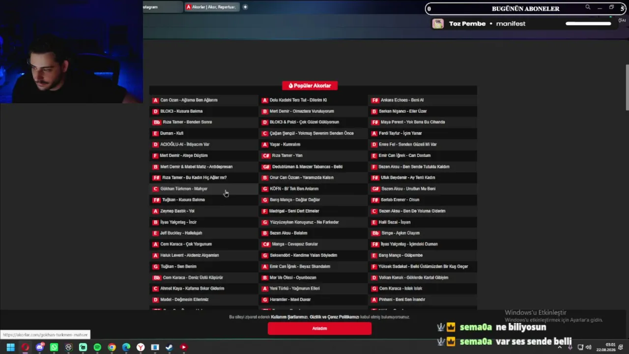Open a new browser tab
The width and height of the screenshot is (629, 354).
pos(245,7)
